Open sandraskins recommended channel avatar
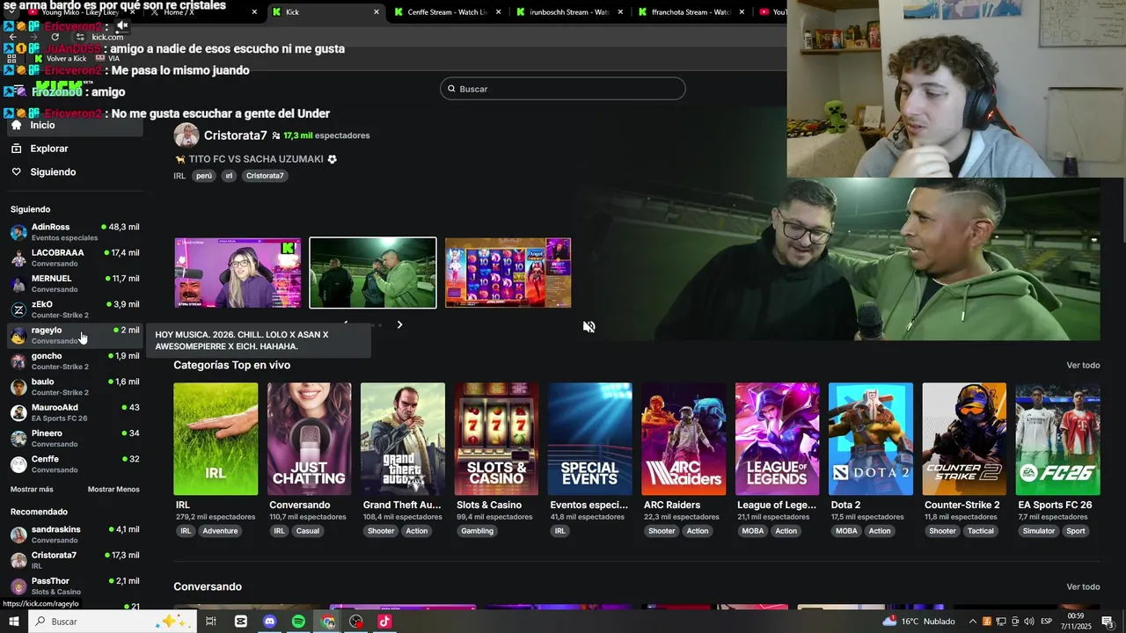 [18, 535]
